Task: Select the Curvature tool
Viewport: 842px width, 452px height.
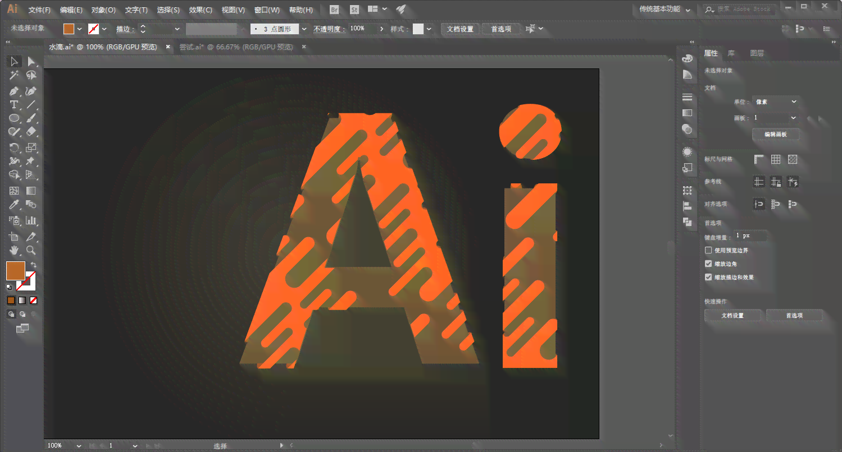Action: (31, 91)
